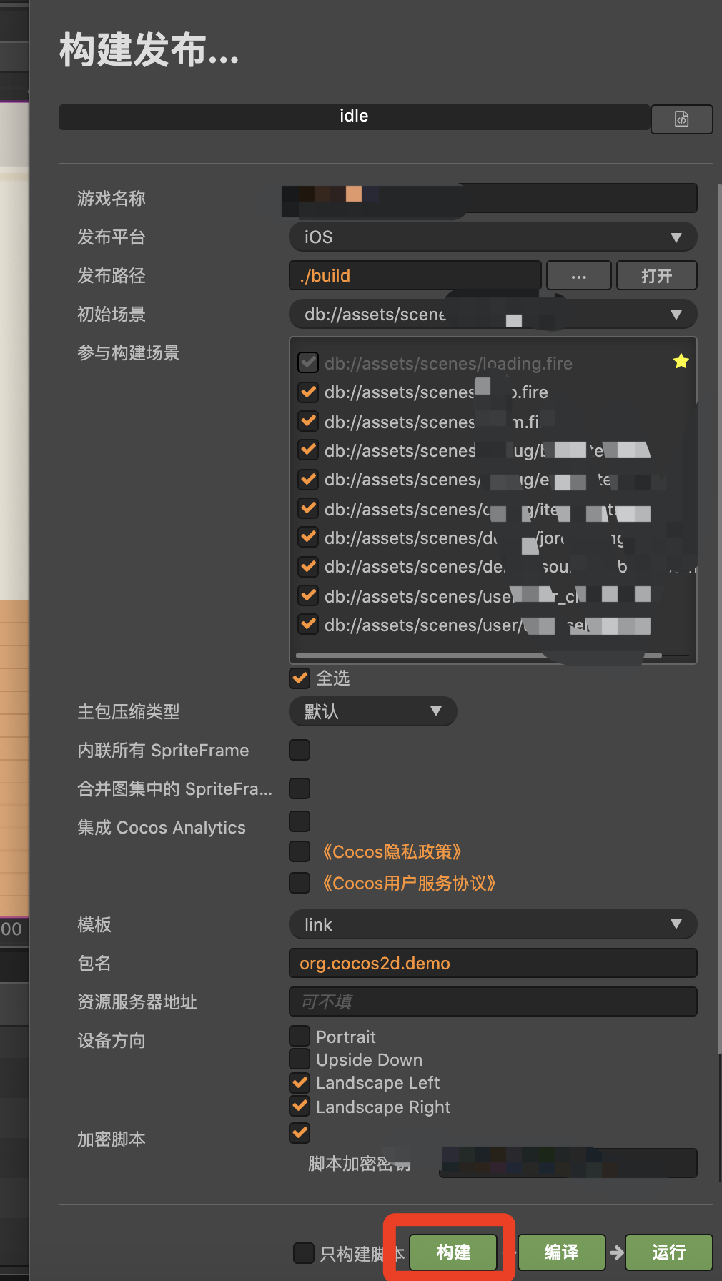Click the green 编译 button

pyautogui.click(x=561, y=1252)
